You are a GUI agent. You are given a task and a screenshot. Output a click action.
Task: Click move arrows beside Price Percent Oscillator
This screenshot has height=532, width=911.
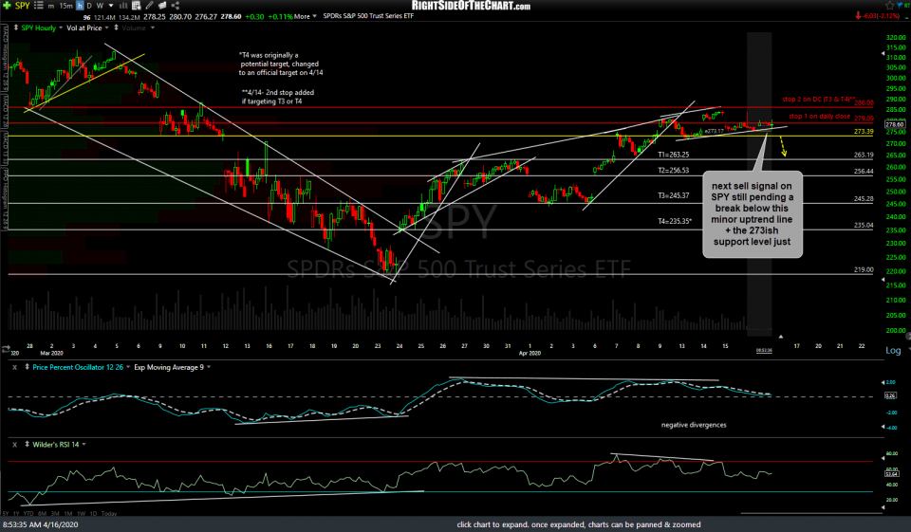point(27,367)
